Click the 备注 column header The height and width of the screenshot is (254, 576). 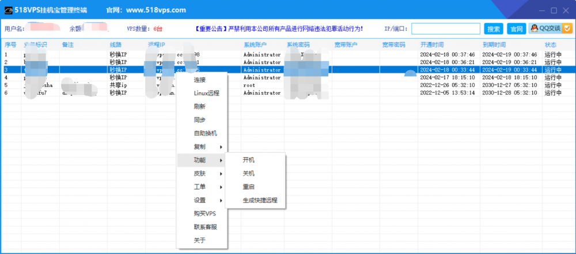pyautogui.click(x=68, y=45)
